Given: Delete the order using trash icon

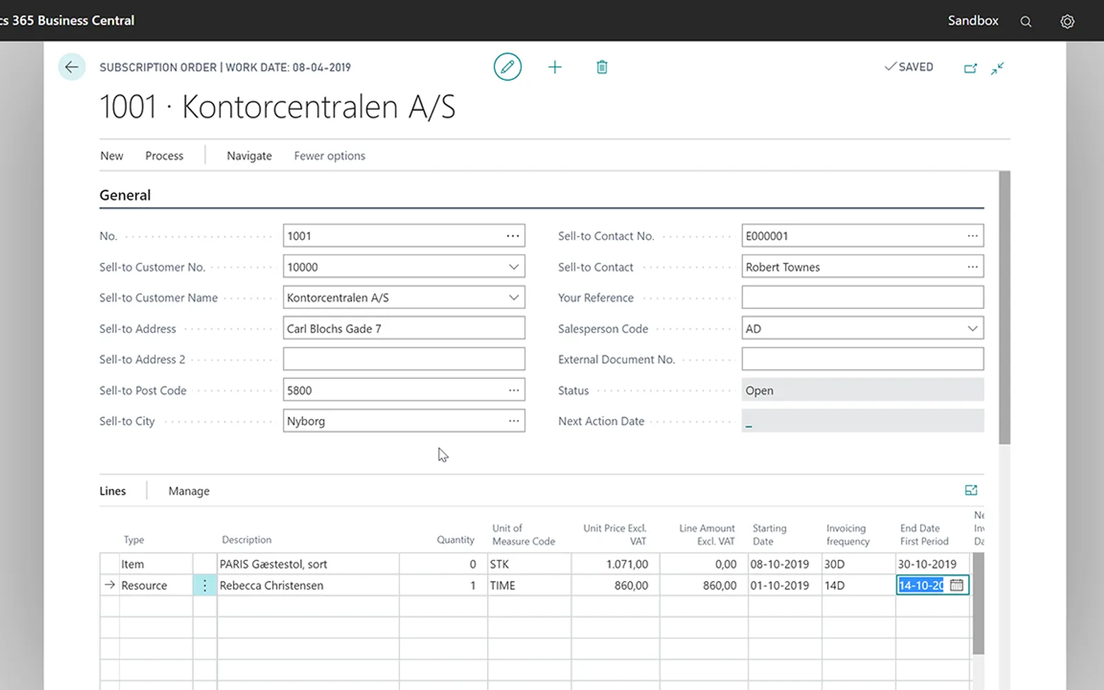Looking at the screenshot, I should point(602,67).
